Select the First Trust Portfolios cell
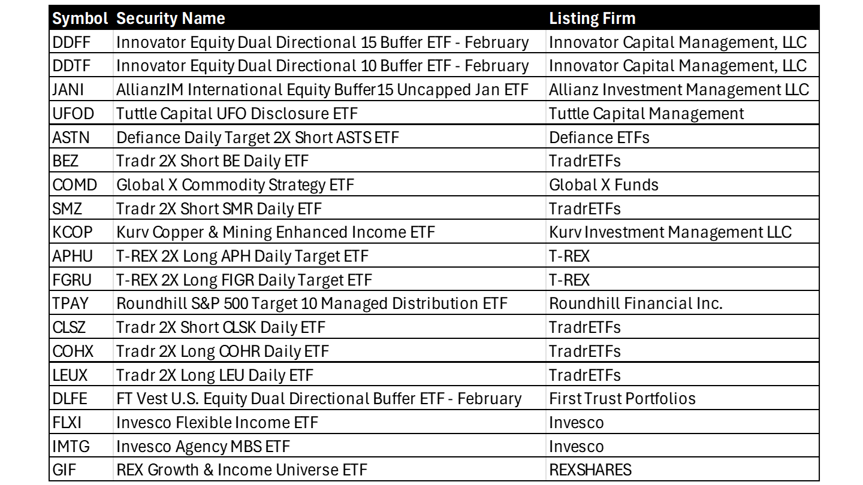 point(622,399)
